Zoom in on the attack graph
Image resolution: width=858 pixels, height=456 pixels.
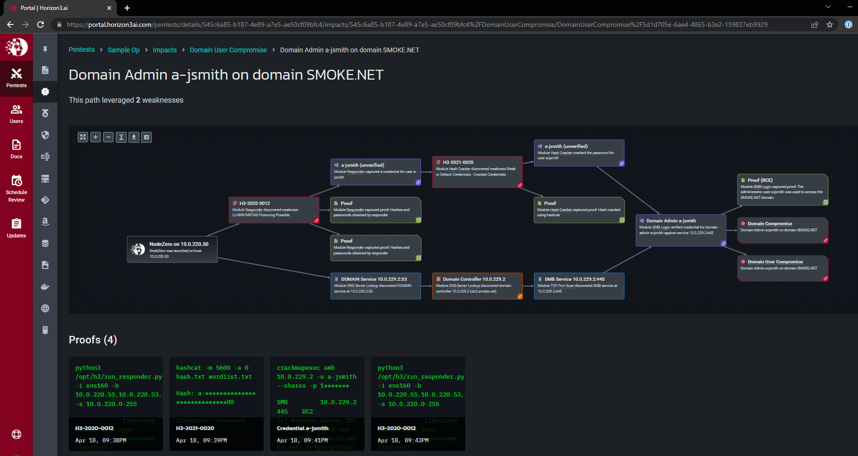pyautogui.click(x=96, y=137)
